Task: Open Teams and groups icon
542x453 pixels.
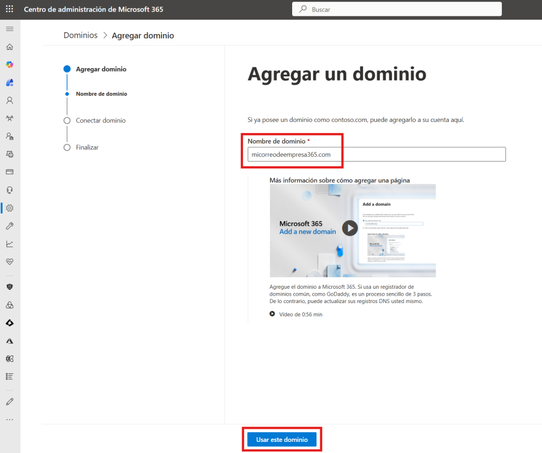Action: point(10,118)
